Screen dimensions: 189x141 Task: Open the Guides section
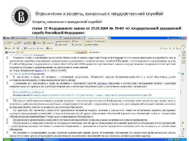(x=48, y=43)
